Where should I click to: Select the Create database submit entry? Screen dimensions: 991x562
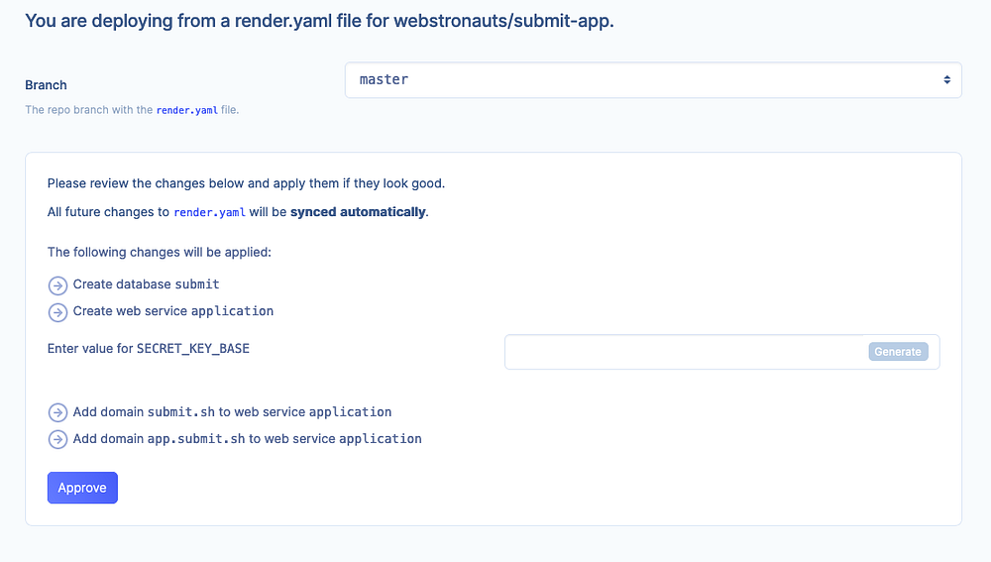[x=146, y=284]
